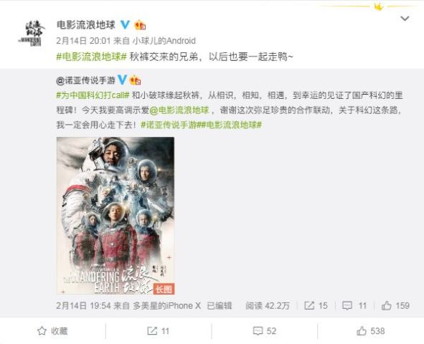Open the comments button showing 52
This screenshot has width=424, height=344.
coord(265,331)
